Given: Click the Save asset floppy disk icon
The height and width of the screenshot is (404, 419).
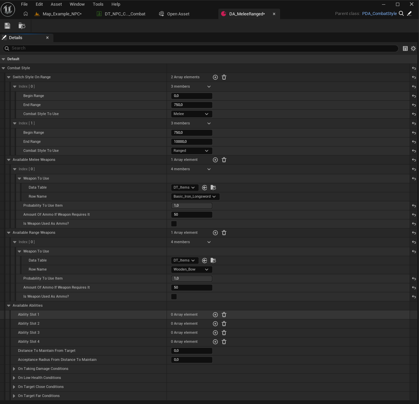Looking at the screenshot, I should click(x=7, y=26).
